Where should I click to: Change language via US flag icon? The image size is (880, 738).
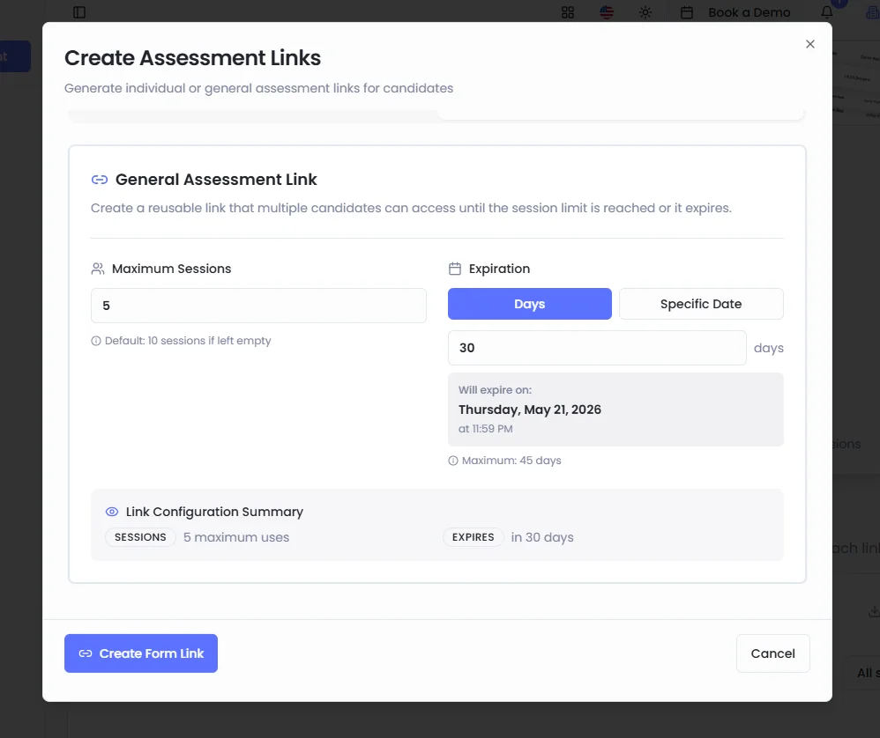click(x=606, y=12)
